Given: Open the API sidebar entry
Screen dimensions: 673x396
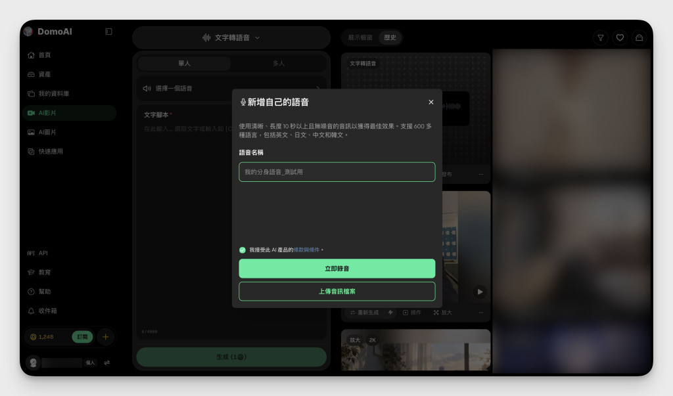Looking at the screenshot, I should (x=68, y=253).
